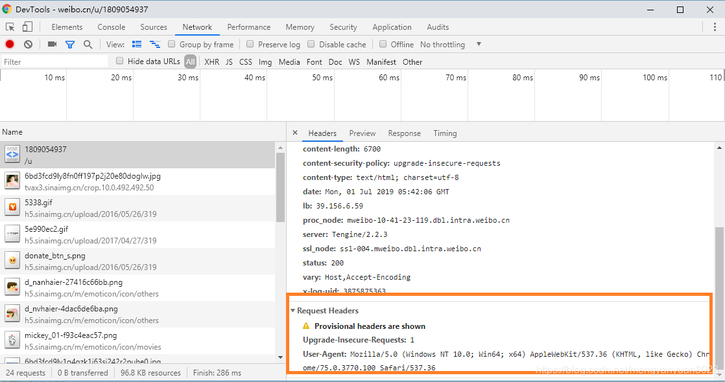Filter requests by Font
Viewport: 725px width, 382px height.
coord(315,62)
